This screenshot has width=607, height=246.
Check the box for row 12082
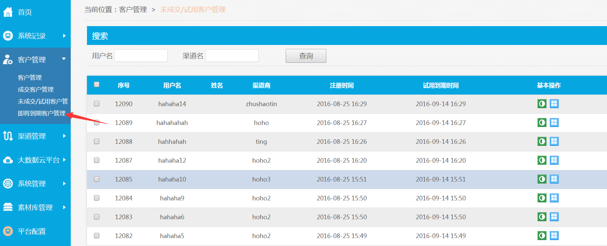click(x=97, y=235)
